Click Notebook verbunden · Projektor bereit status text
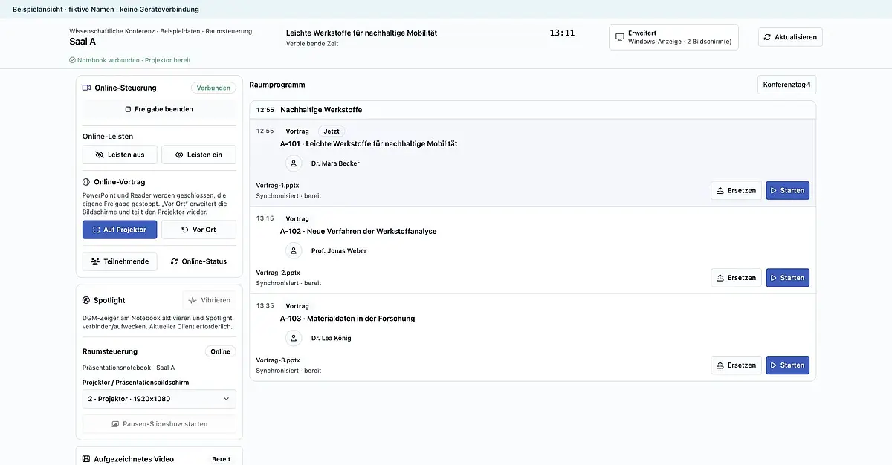The width and height of the screenshot is (892, 465). point(134,60)
